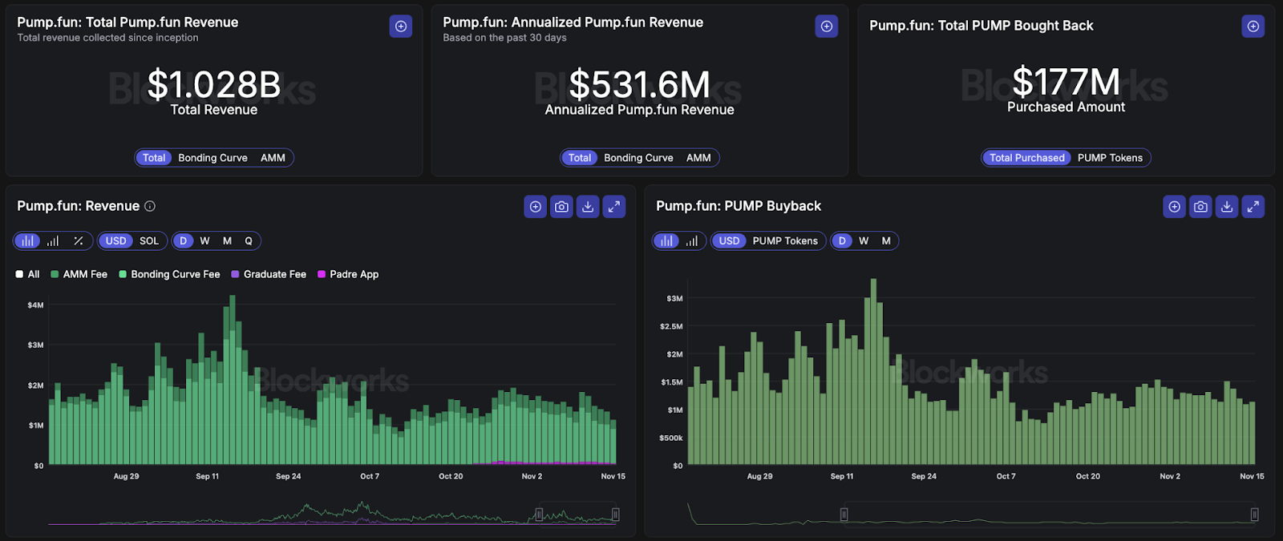Switch Revenue chart to cumulative chart icon
The image size is (1283, 541).
tap(53, 240)
